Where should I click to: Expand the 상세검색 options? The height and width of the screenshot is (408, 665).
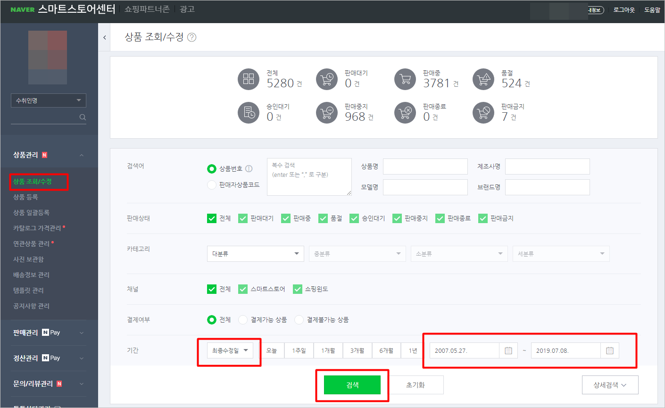(x=610, y=385)
